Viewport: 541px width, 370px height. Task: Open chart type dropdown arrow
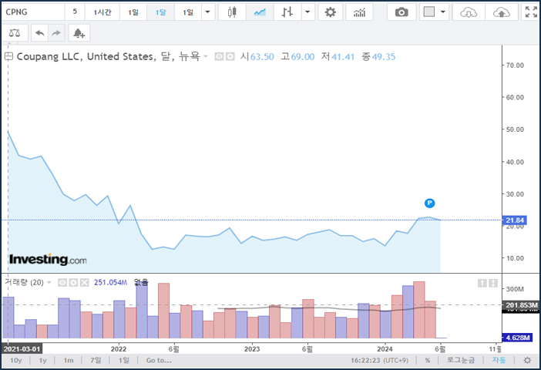point(307,12)
